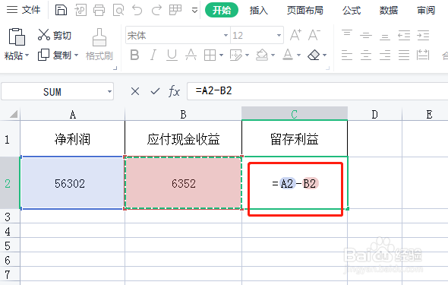Click the increase indent icon
448x285 pixels.
coord(423,35)
